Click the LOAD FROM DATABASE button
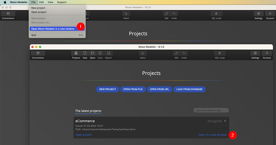The image size is (276, 145). point(189,89)
